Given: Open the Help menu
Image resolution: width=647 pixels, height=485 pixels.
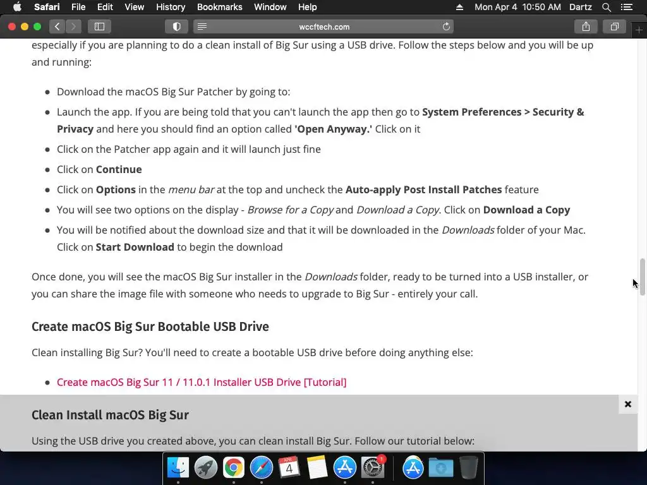Looking at the screenshot, I should (x=308, y=7).
